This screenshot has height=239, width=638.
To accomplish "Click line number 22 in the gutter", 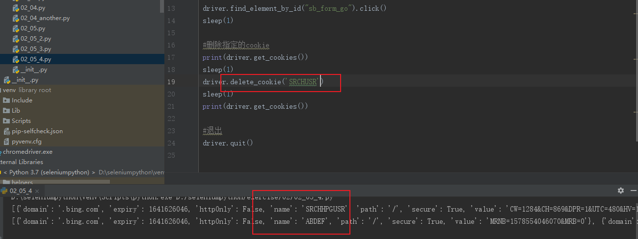I will 171,119.
